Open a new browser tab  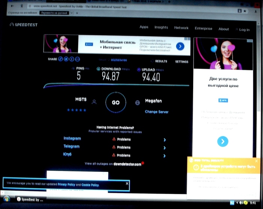pos(169,2)
